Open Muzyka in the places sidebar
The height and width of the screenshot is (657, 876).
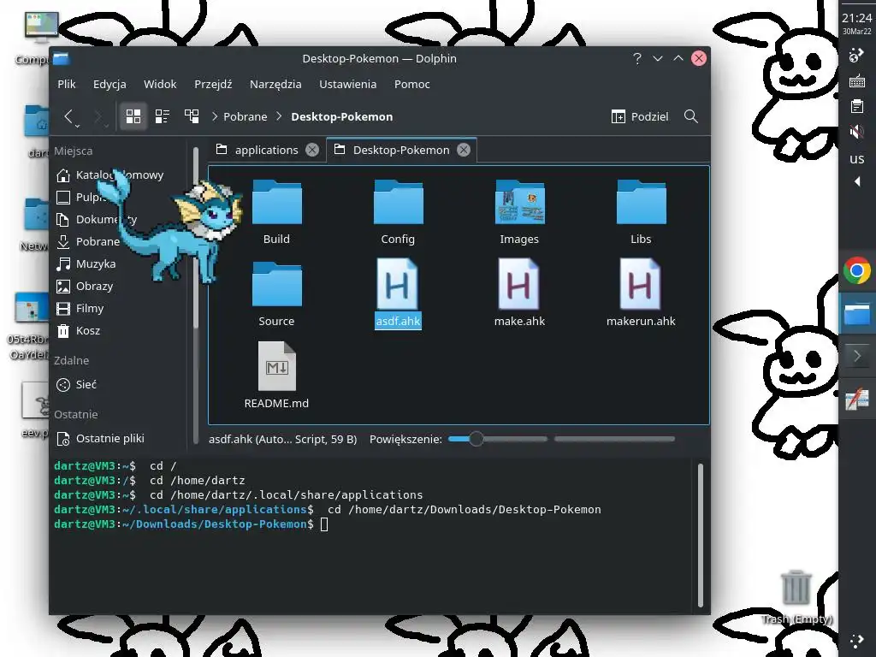96,263
